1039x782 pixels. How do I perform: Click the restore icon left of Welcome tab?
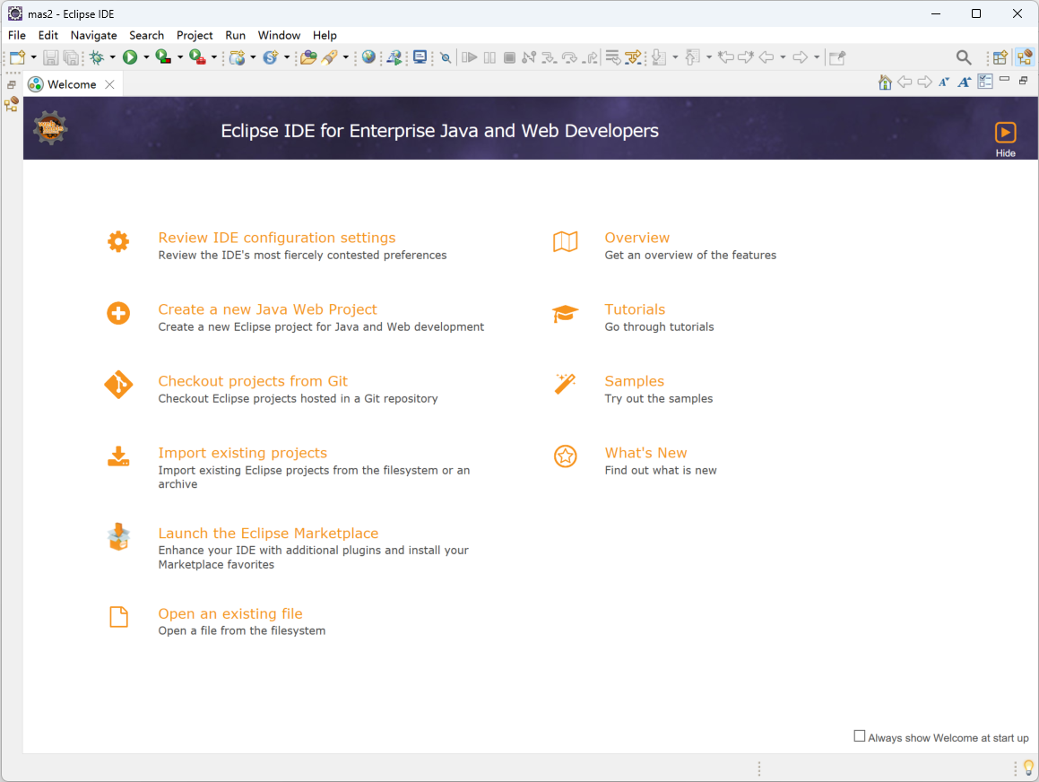(12, 85)
